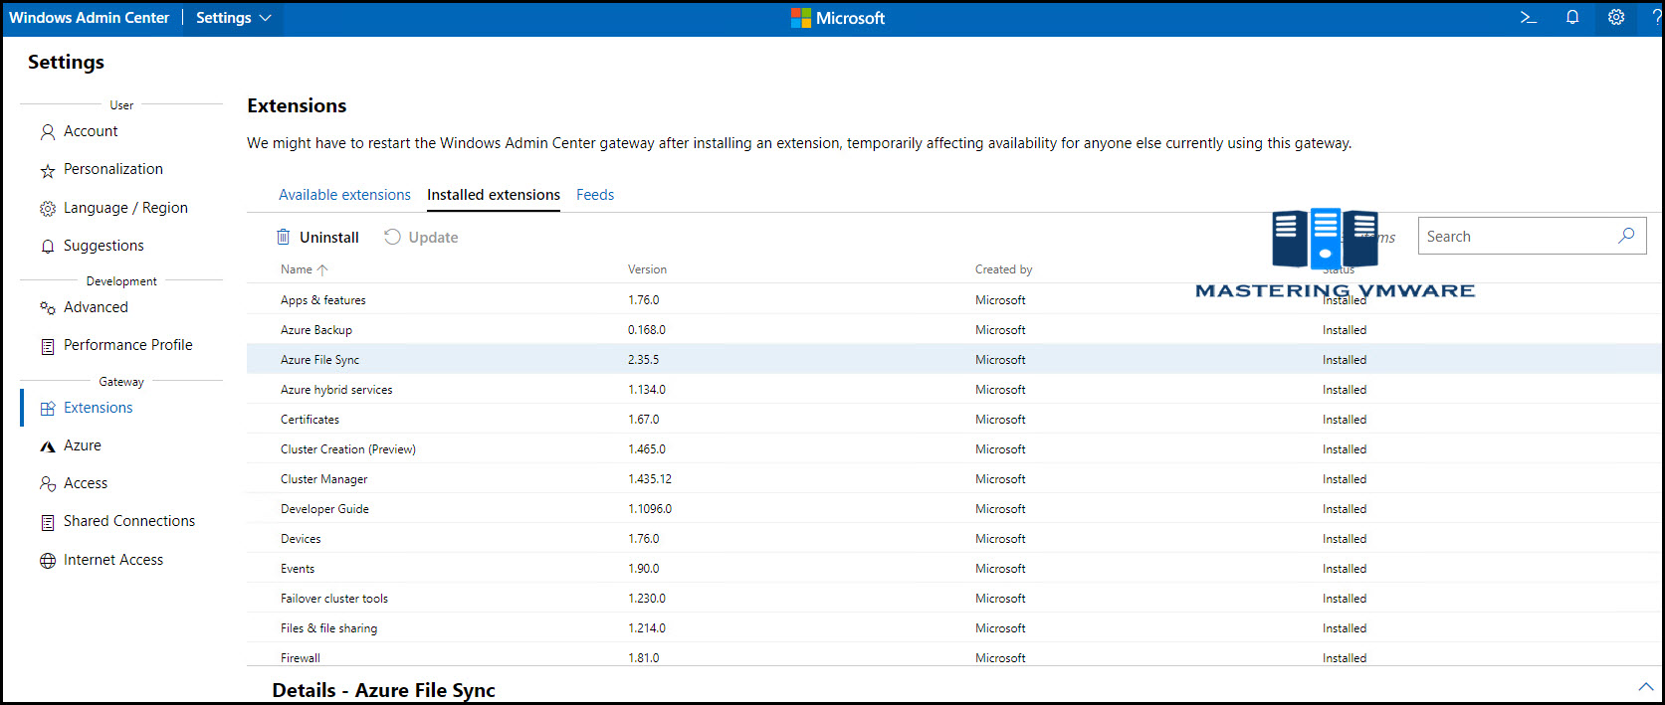Sort by Name column ascending arrow

pos(322,269)
